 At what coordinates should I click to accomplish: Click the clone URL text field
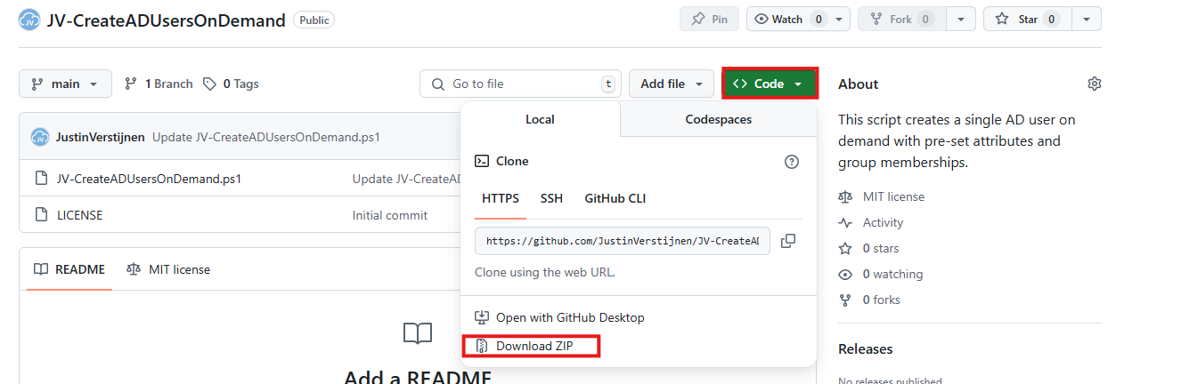pyautogui.click(x=623, y=241)
